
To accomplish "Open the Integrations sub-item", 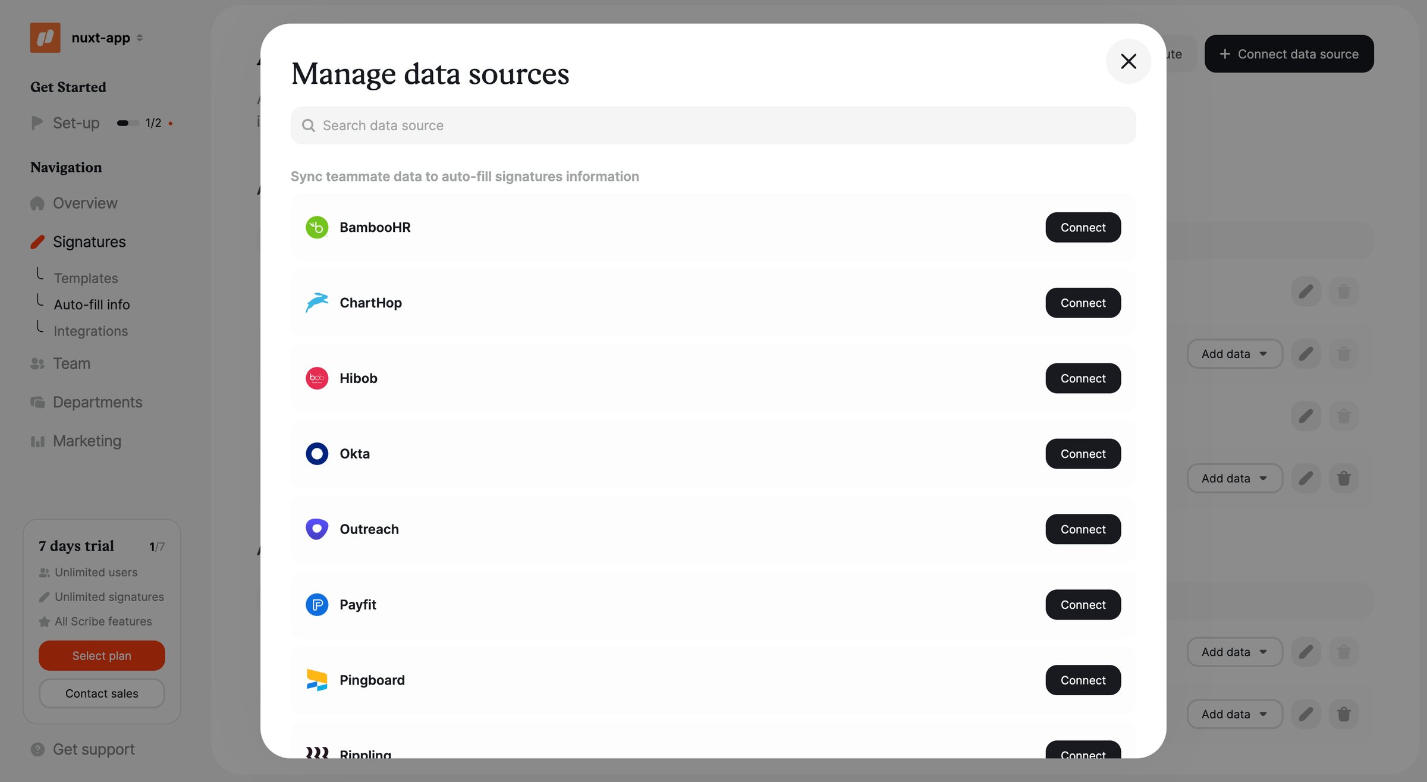I will (x=90, y=331).
